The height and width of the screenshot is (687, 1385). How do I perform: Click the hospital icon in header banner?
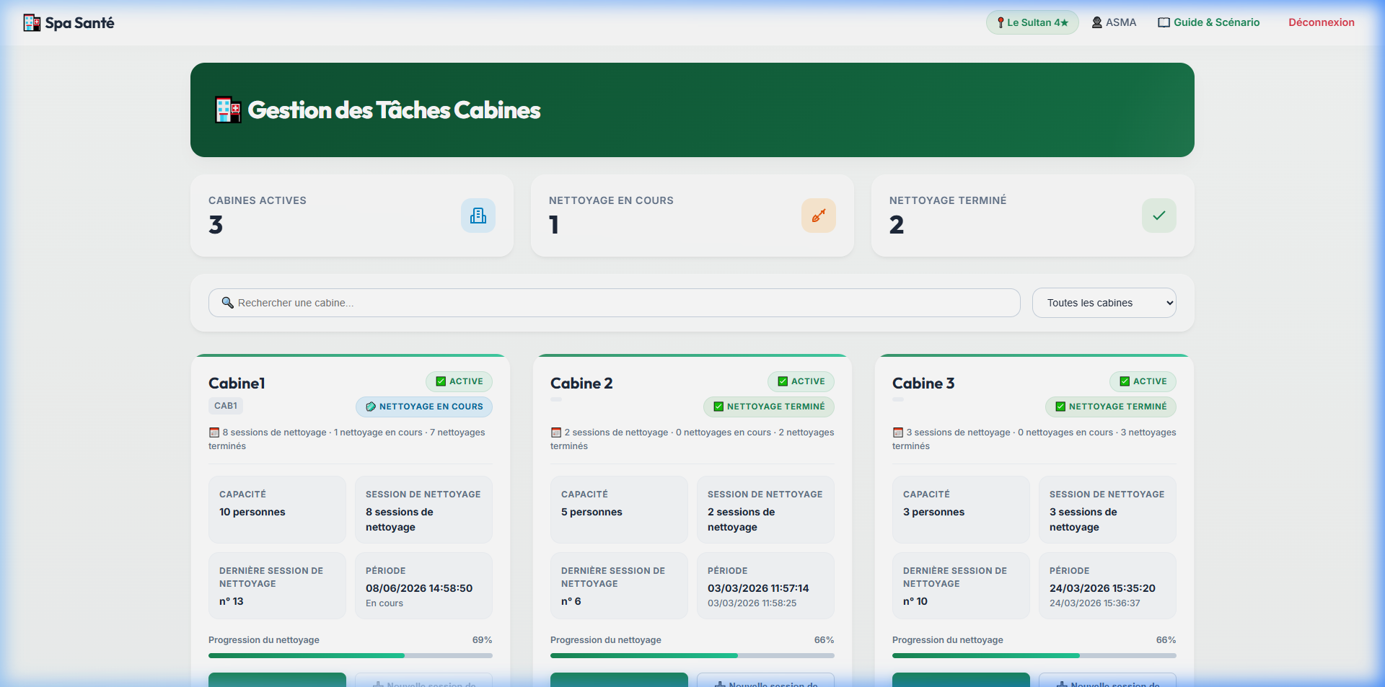coord(228,110)
